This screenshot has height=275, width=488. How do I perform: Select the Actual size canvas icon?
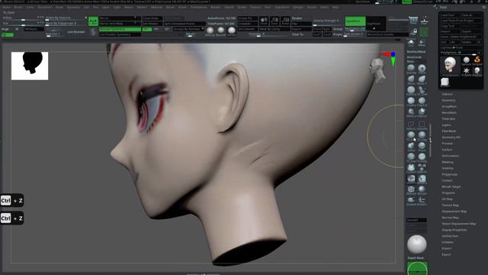pyautogui.click(x=285, y=21)
